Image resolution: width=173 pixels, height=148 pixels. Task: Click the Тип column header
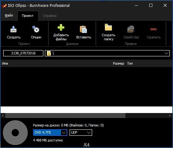coord(149,63)
